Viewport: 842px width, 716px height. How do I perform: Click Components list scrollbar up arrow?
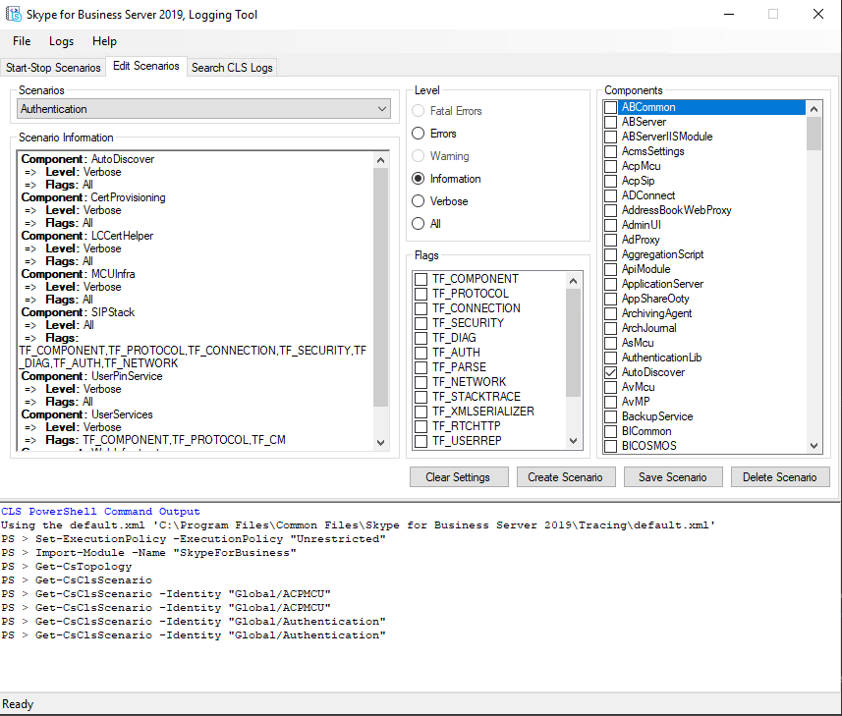(x=814, y=109)
